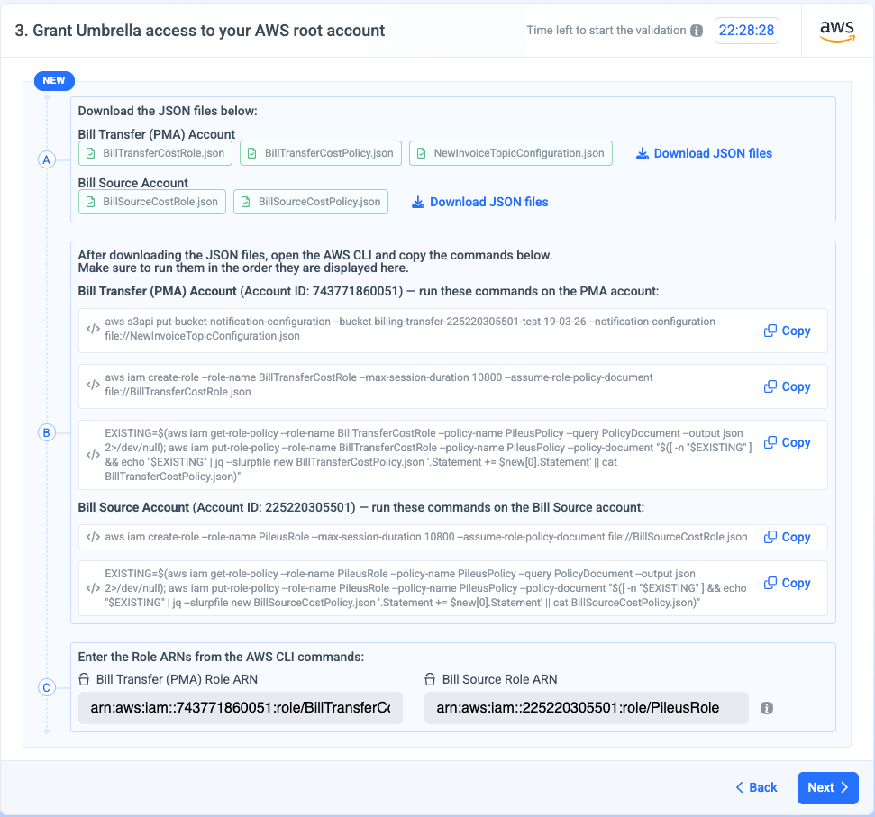The height and width of the screenshot is (817, 875).
Task: Copy the create-role BillTransferCostRole command
Action: coord(787,386)
